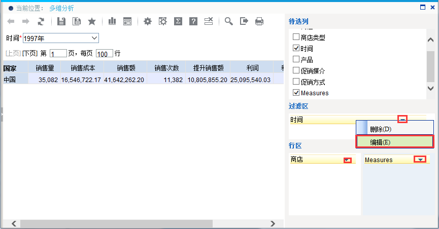Open the 时间 filter item dropdown arrow

tap(402, 120)
